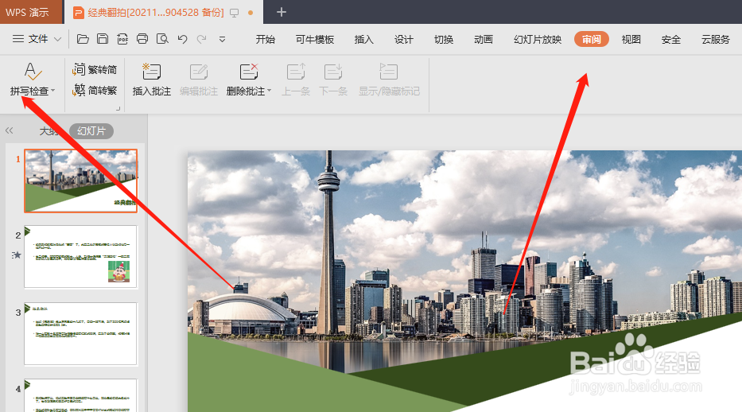742x412 pixels.
Task: Select slide 2 thumbnail
Action: pos(81,256)
